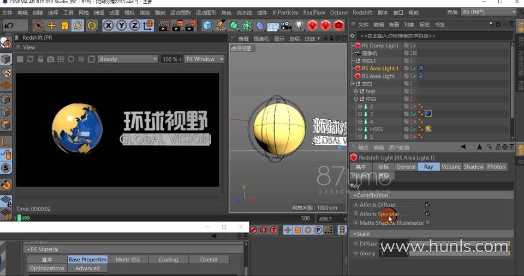Collapse the Contribution section
Screen dimensions: 524x276
(x=355, y=195)
